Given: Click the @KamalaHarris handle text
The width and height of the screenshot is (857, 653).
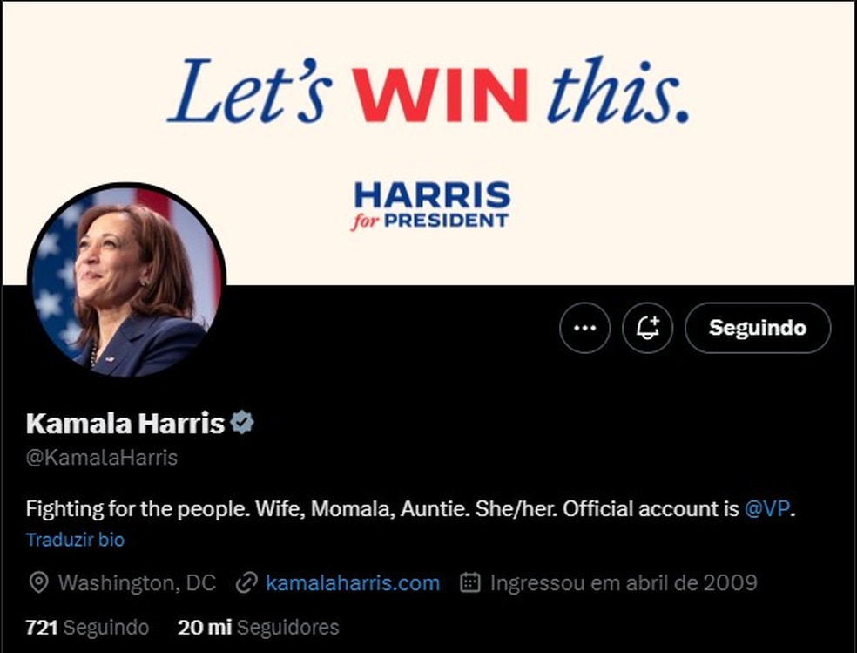Looking at the screenshot, I should (x=102, y=457).
